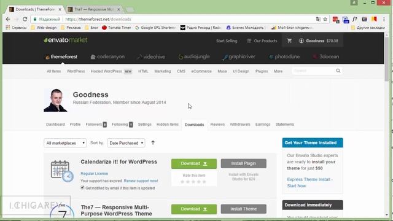The image size is (393, 221).
Task: Open Chrome three-dot menu
Action: pyautogui.click(x=384, y=19)
